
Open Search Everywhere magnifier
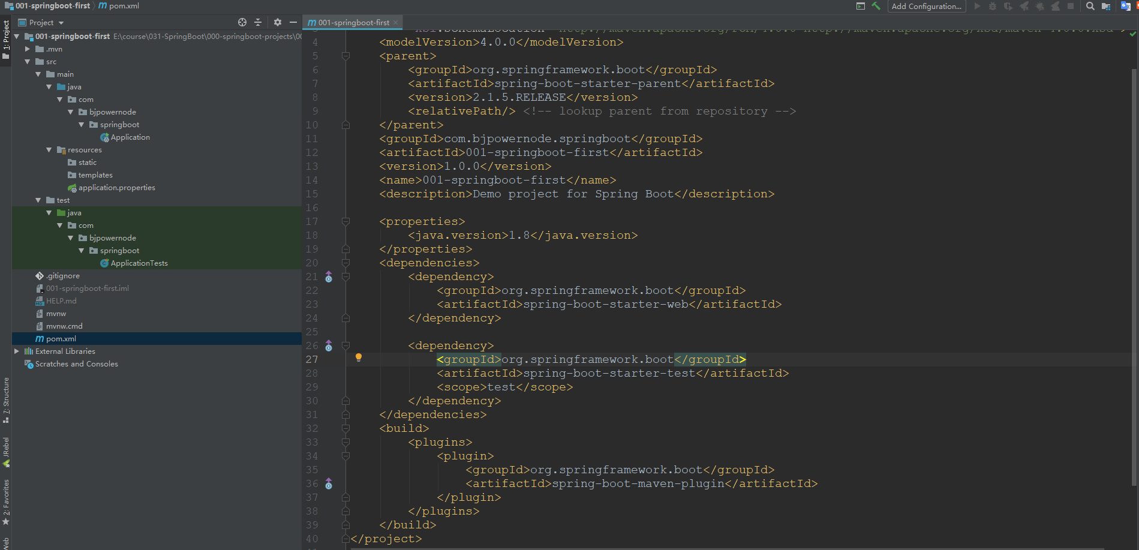(1090, 6)
